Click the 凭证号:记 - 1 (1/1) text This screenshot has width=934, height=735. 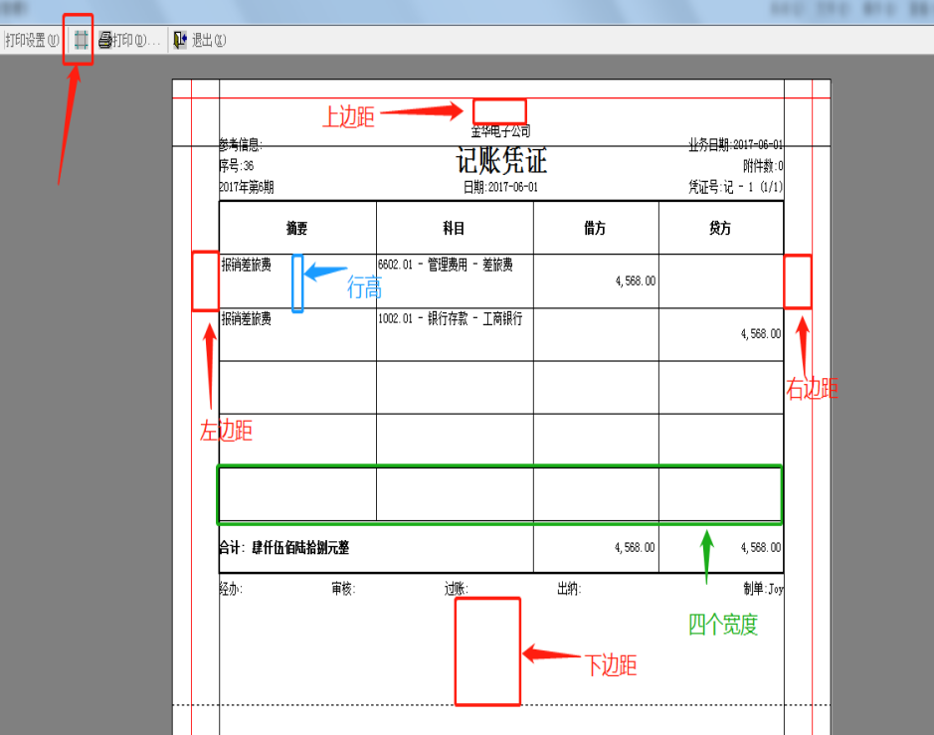coord(736,187)
